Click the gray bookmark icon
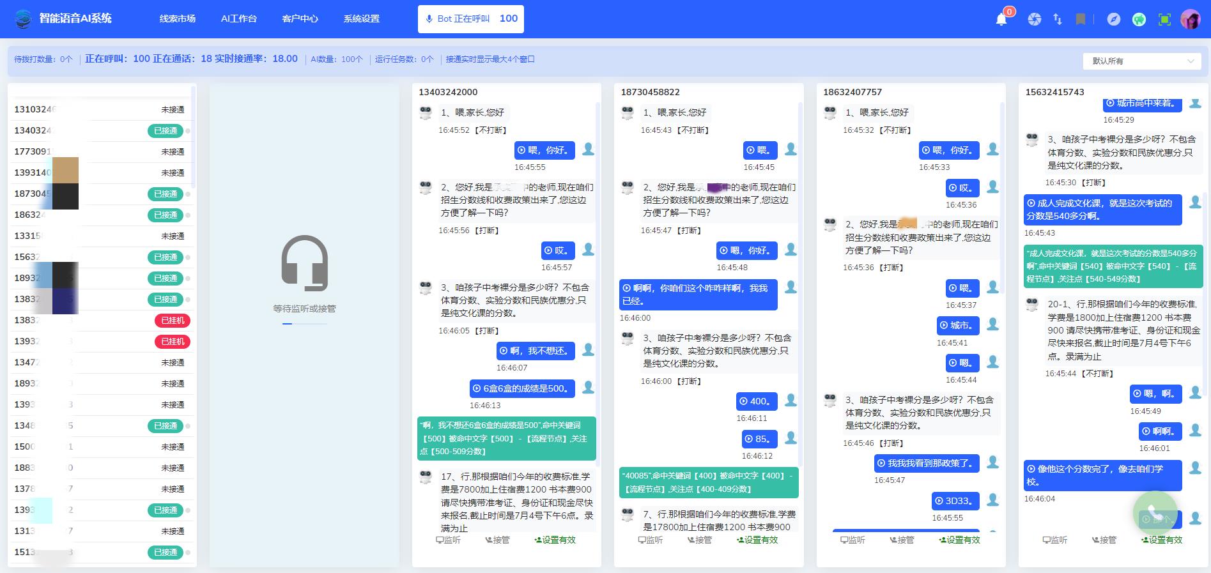 click(x=1081, y=19)
